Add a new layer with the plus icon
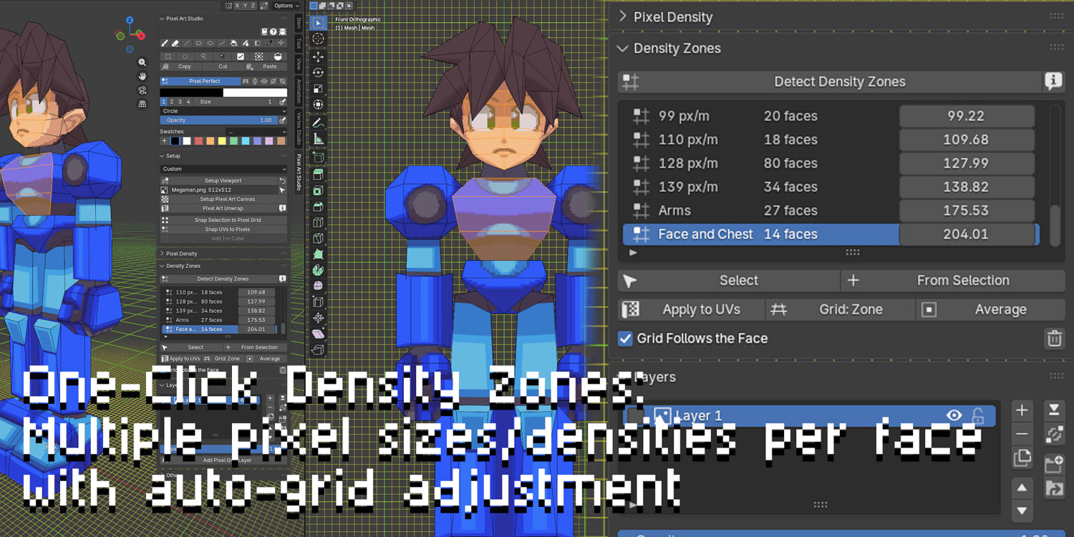 pos(1022,410)
